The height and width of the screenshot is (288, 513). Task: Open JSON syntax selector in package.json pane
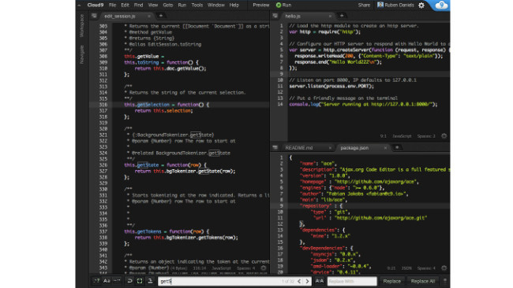(406, 268)
